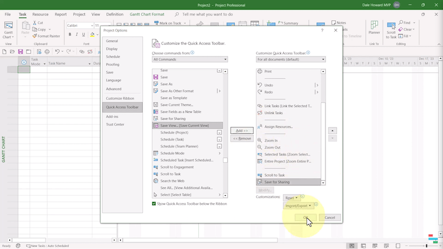Screen dimensions: 443x249
Task: Switch to the Resource ribbon tab
Action: click(40, 14)
